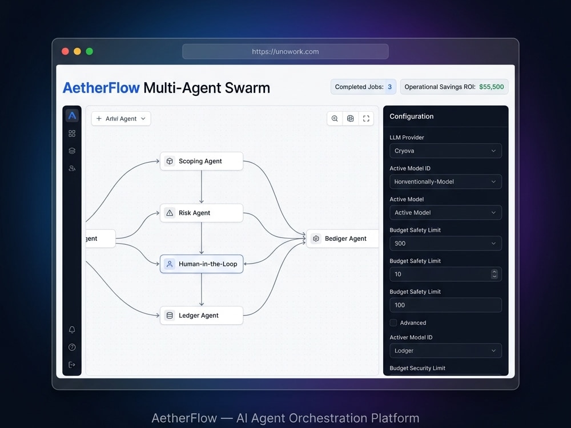Click the plus icon on add agent button
This screenshot has width=571, height=428.
99,119
